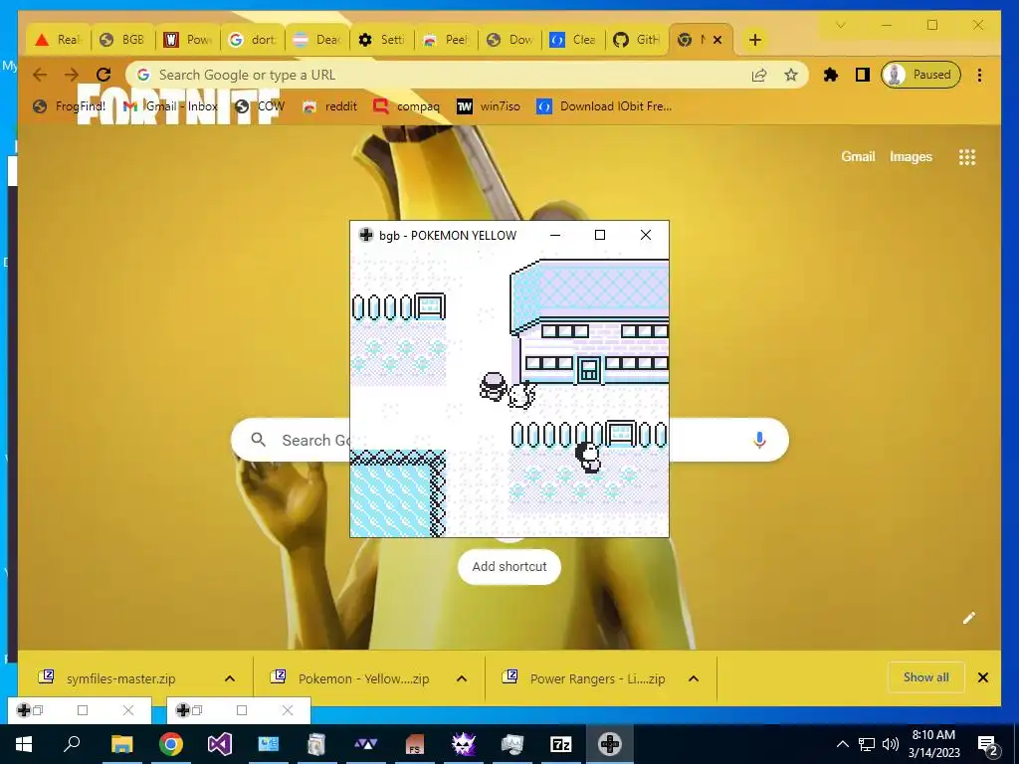Switch to the Real tab
The width and height of the screenshot is (1019, 764).
tap(59, 40)
